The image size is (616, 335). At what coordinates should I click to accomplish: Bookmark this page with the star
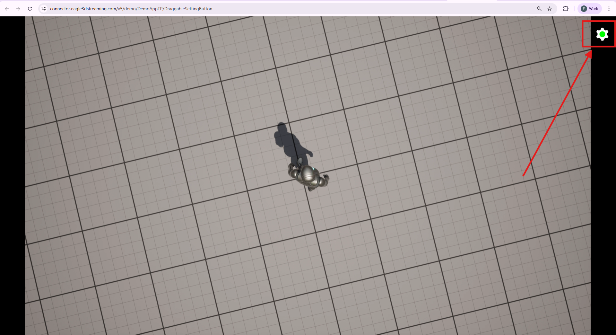[550, 9]
